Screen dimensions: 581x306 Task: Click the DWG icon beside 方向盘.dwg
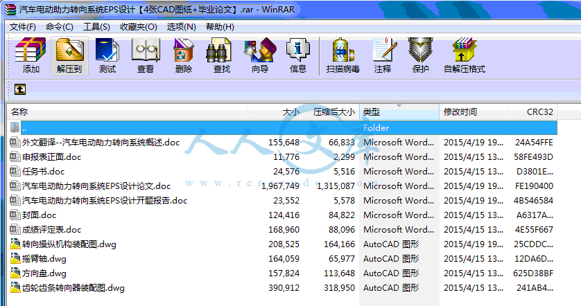(x=15, y=273)
